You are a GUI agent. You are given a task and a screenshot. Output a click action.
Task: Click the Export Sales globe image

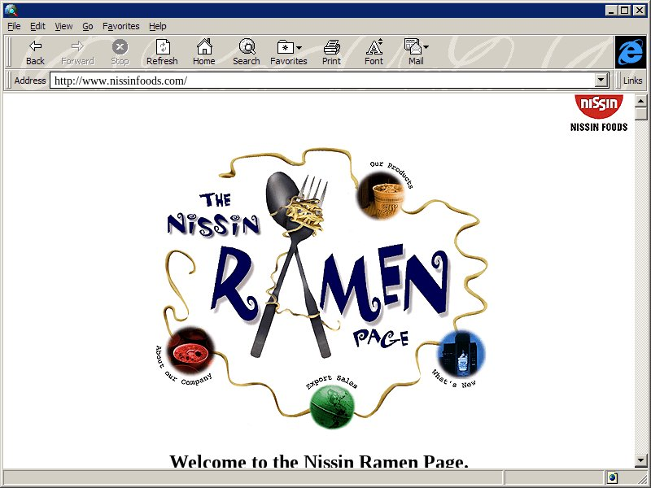(x=331, y=405)
